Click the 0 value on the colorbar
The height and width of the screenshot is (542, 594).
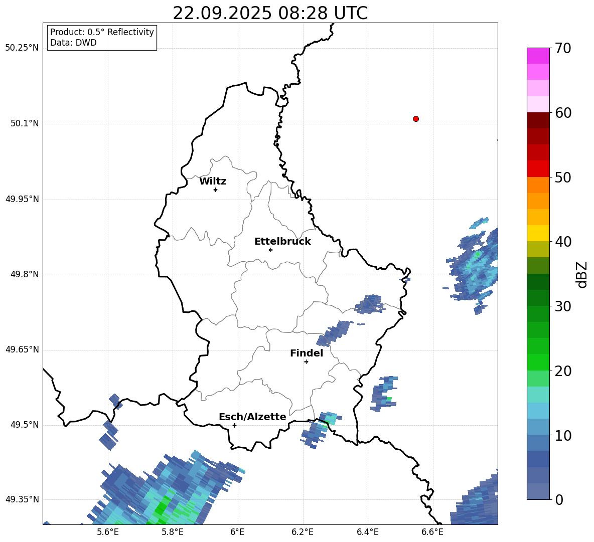click(559, 499)
